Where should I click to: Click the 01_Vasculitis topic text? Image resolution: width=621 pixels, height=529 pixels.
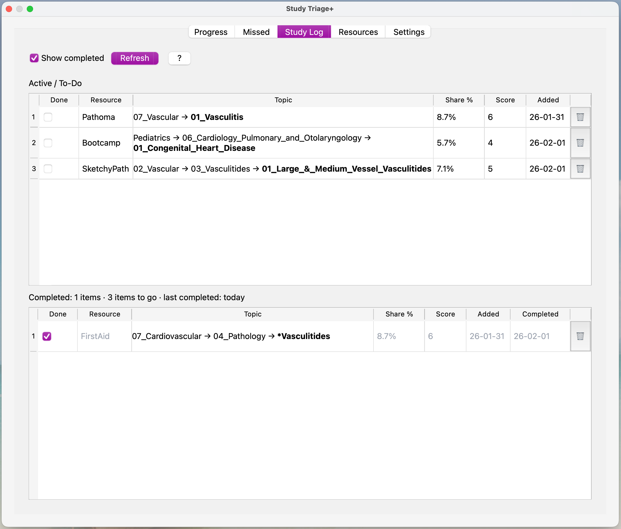217,117
